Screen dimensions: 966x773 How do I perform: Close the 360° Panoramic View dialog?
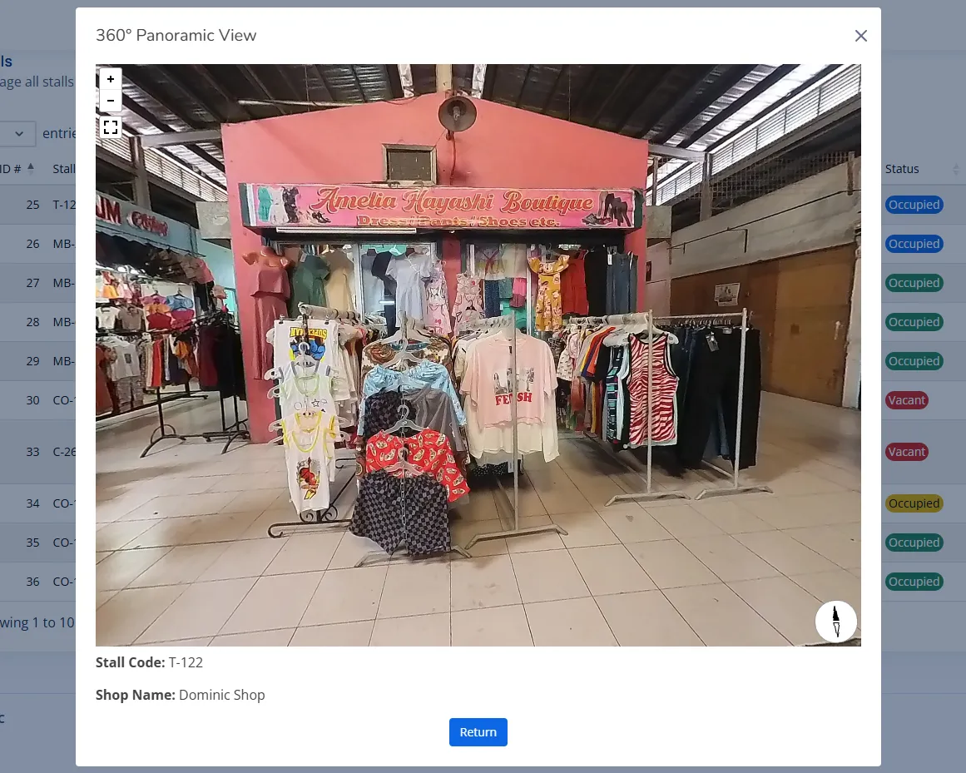coord(860,36)
